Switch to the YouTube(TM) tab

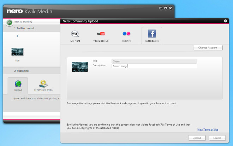click(x=101, y=36)
